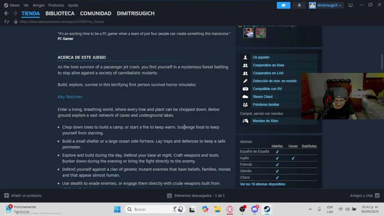Viewport: 384px width, 216px height.
Task: Click the microphone tray icon
Action: pyautogui.click(x=319, y=209)
